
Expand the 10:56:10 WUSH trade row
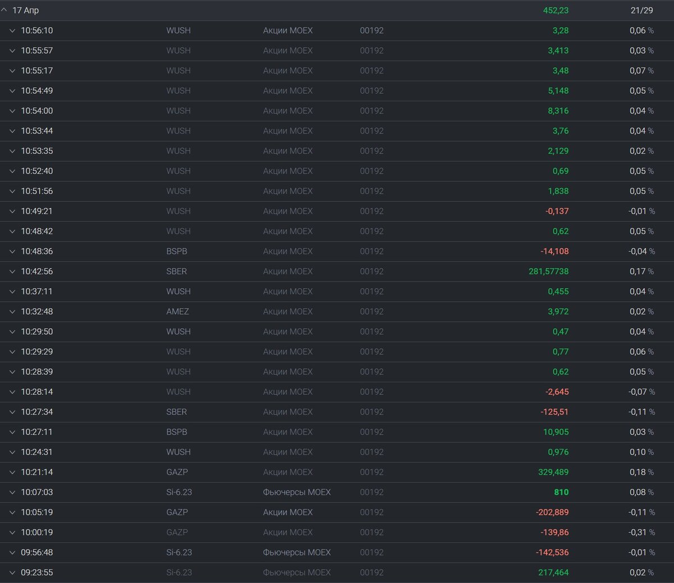coord(12,30)
